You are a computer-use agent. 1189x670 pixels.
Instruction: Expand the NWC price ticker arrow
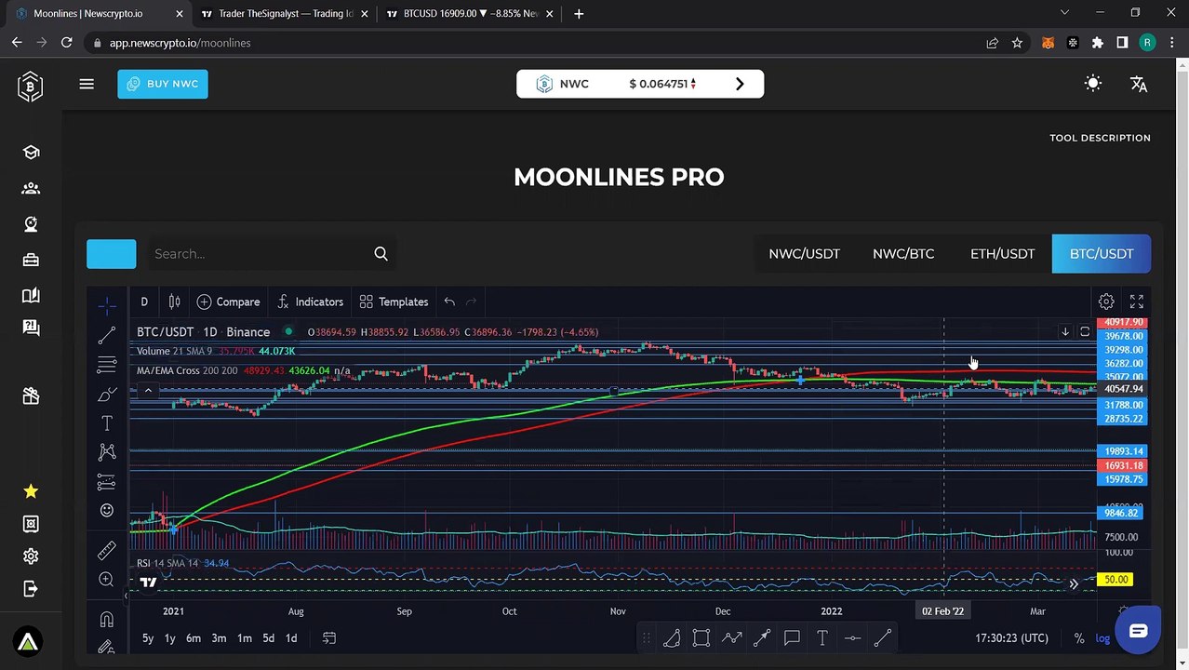click(x=740, y=84)
